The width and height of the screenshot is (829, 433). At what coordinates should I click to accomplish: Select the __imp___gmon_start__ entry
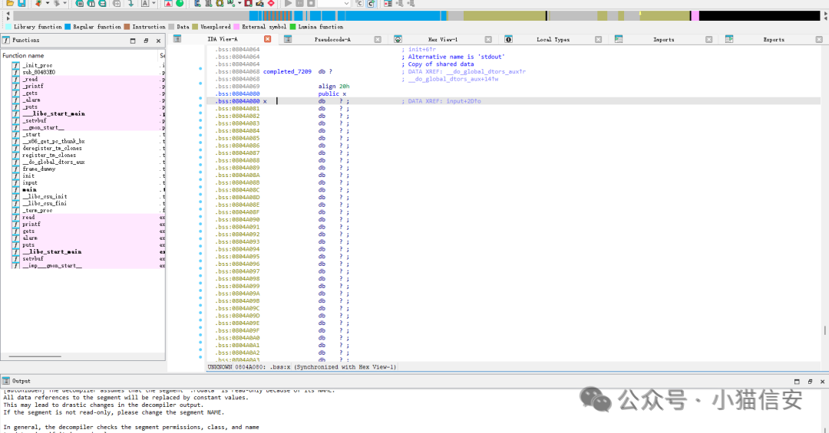(x=88, y=266)
